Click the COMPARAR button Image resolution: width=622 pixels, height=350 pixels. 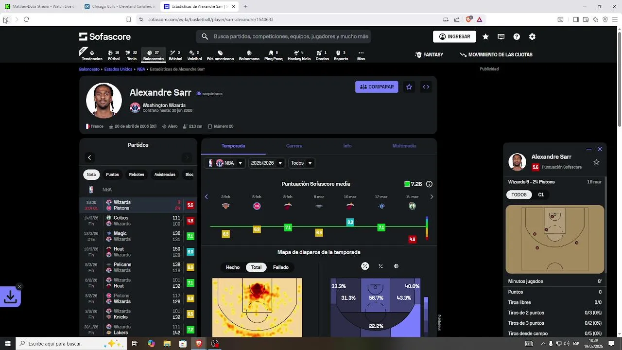377,87
